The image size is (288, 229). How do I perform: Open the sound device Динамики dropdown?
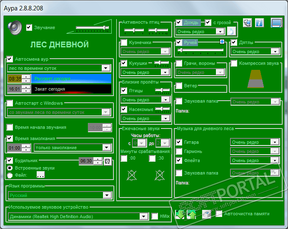pyautogui.click(x=78, y=217)
